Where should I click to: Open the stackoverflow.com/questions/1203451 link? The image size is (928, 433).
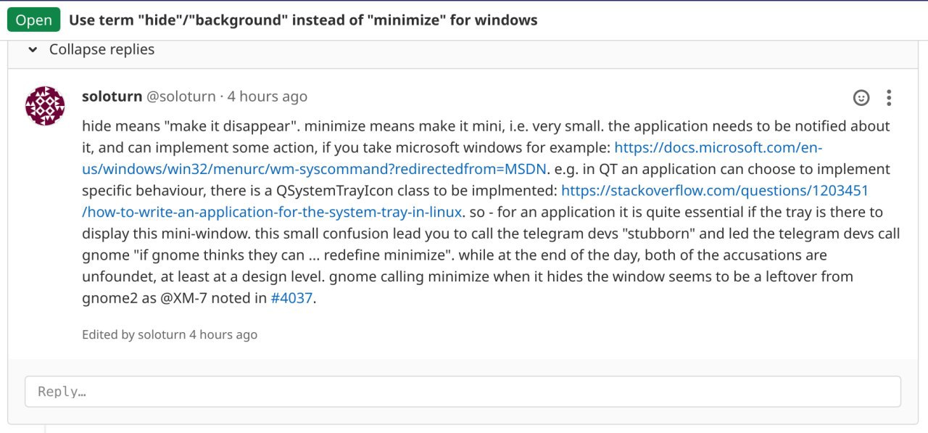(715, 191)
